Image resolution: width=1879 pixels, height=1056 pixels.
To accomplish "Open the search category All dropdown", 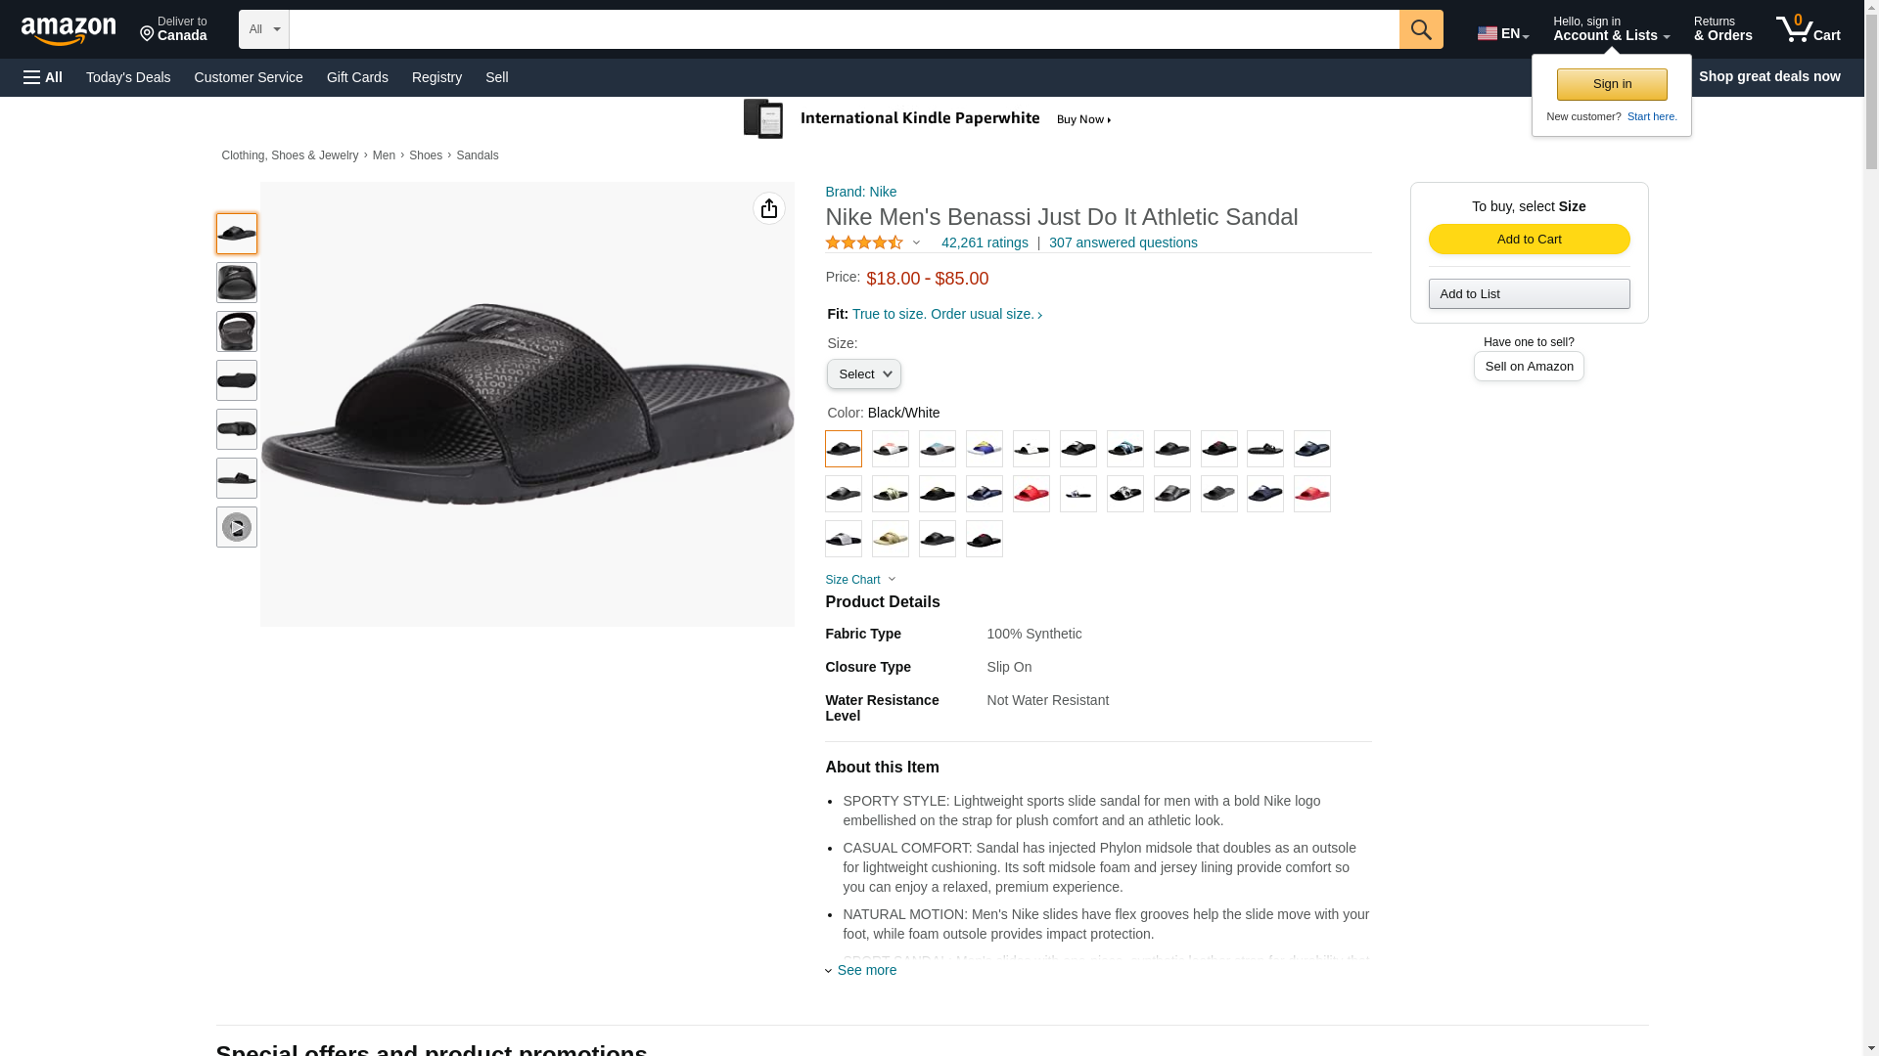I will coord(264,29).
